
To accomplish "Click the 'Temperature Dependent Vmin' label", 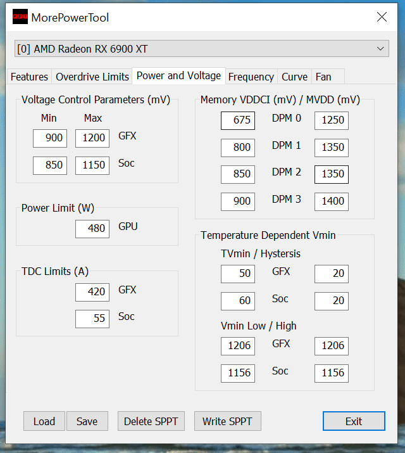I will click(x=268, y=236).
